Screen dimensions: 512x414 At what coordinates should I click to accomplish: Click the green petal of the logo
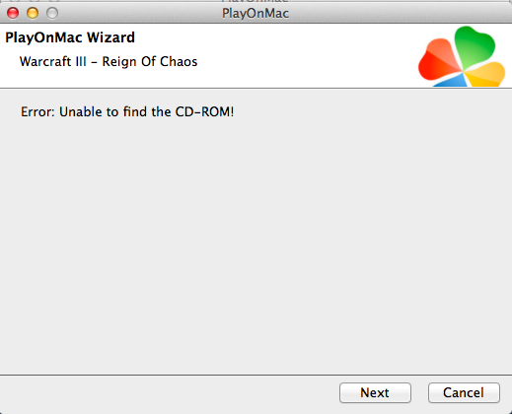pos(475,44)
